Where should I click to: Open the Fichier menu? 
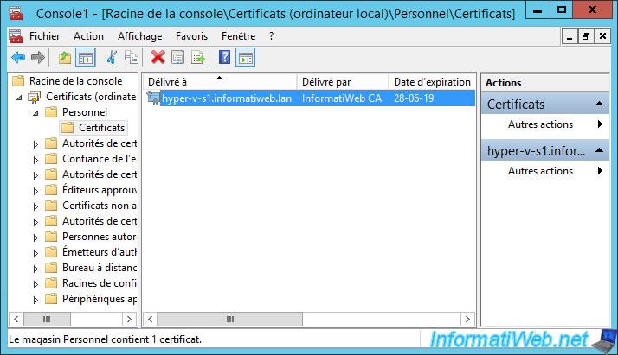pyautogui.click(x=44, y=36)
